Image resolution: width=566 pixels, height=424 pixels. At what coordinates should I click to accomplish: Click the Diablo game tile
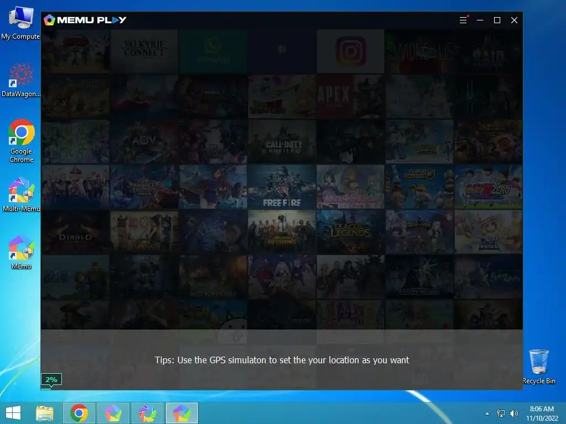pyautogui.click(x=75, y=232)
